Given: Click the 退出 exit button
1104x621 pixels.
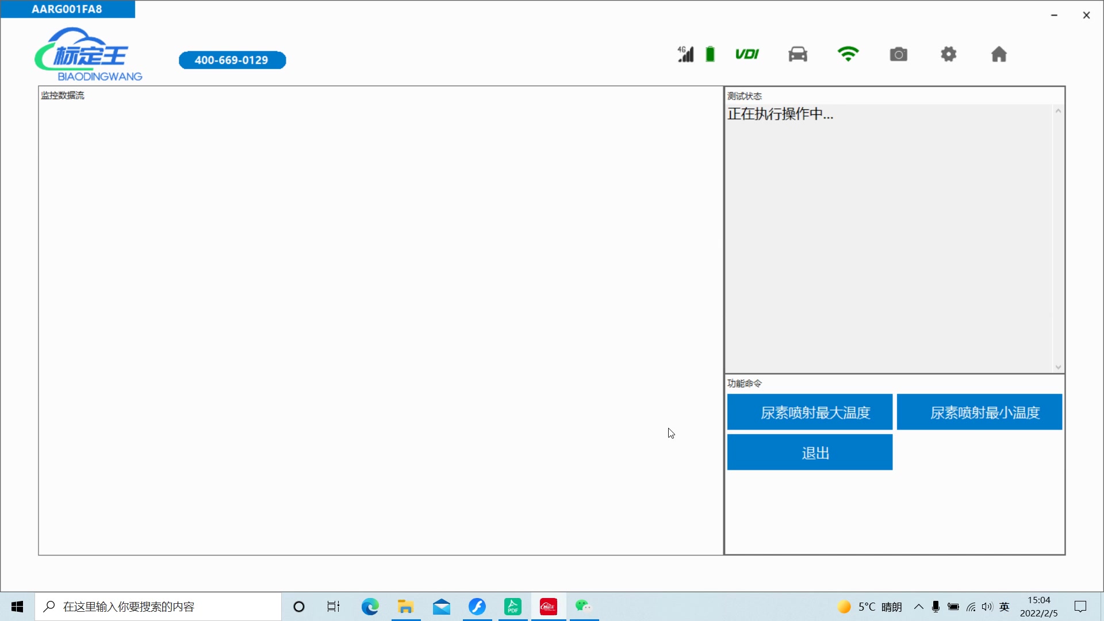Looking at the screenshot, I should (x=810, y=453).
